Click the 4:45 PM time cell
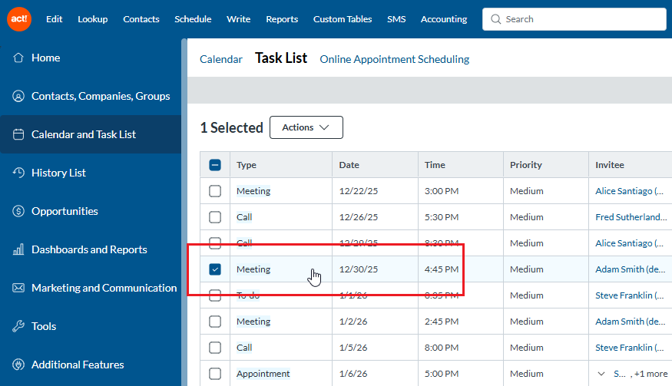The image size is (672, 386). [x=442, y=269]
